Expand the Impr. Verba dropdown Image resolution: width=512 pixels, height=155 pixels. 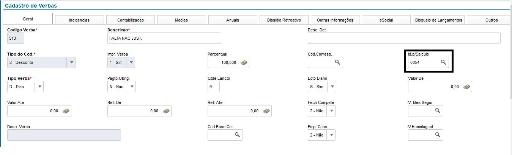[x=131, y=62]
